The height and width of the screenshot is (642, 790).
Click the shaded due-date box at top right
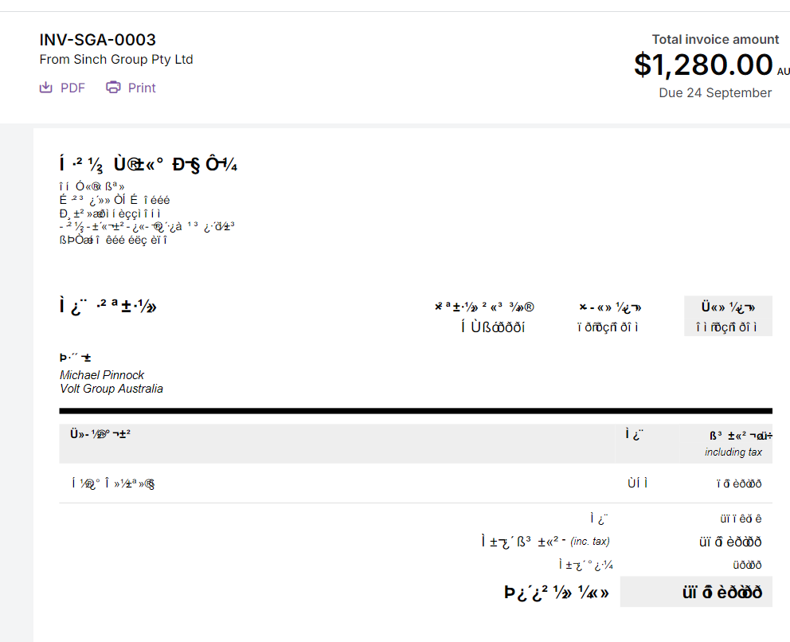tap(728, 315)
